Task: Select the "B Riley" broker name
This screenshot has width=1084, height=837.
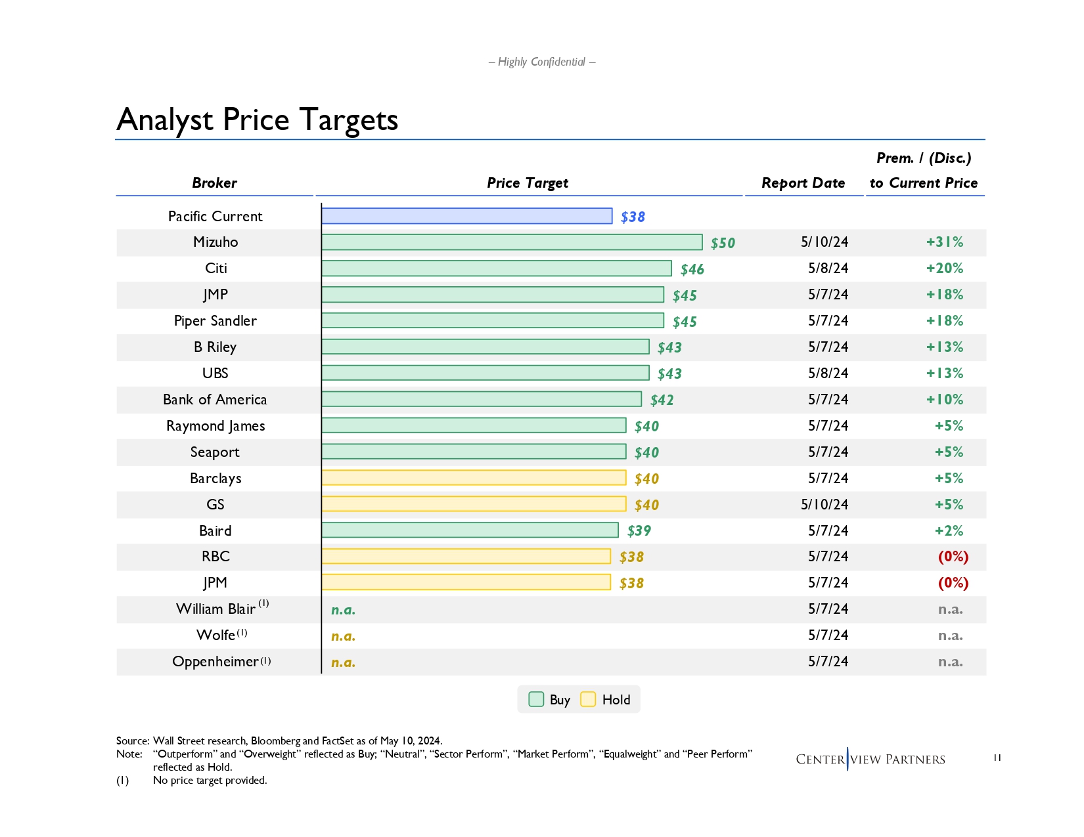Action: tap(215, 347)
